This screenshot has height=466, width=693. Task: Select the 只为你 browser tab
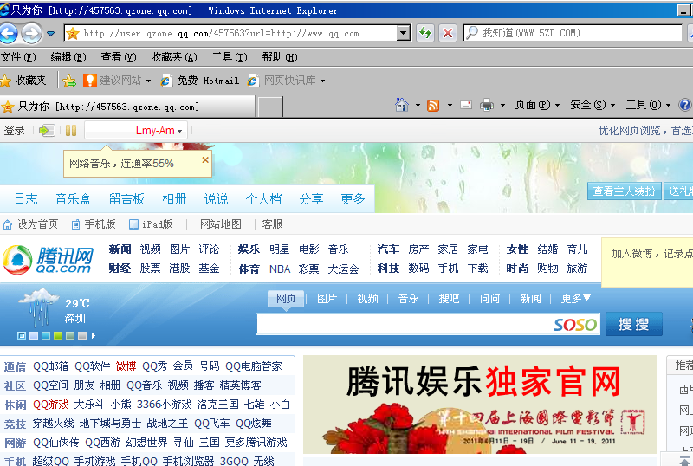click(127, 107)
